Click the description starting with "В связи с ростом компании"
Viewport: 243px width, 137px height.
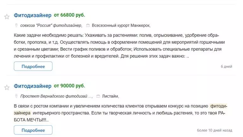[x=121, y=113]
